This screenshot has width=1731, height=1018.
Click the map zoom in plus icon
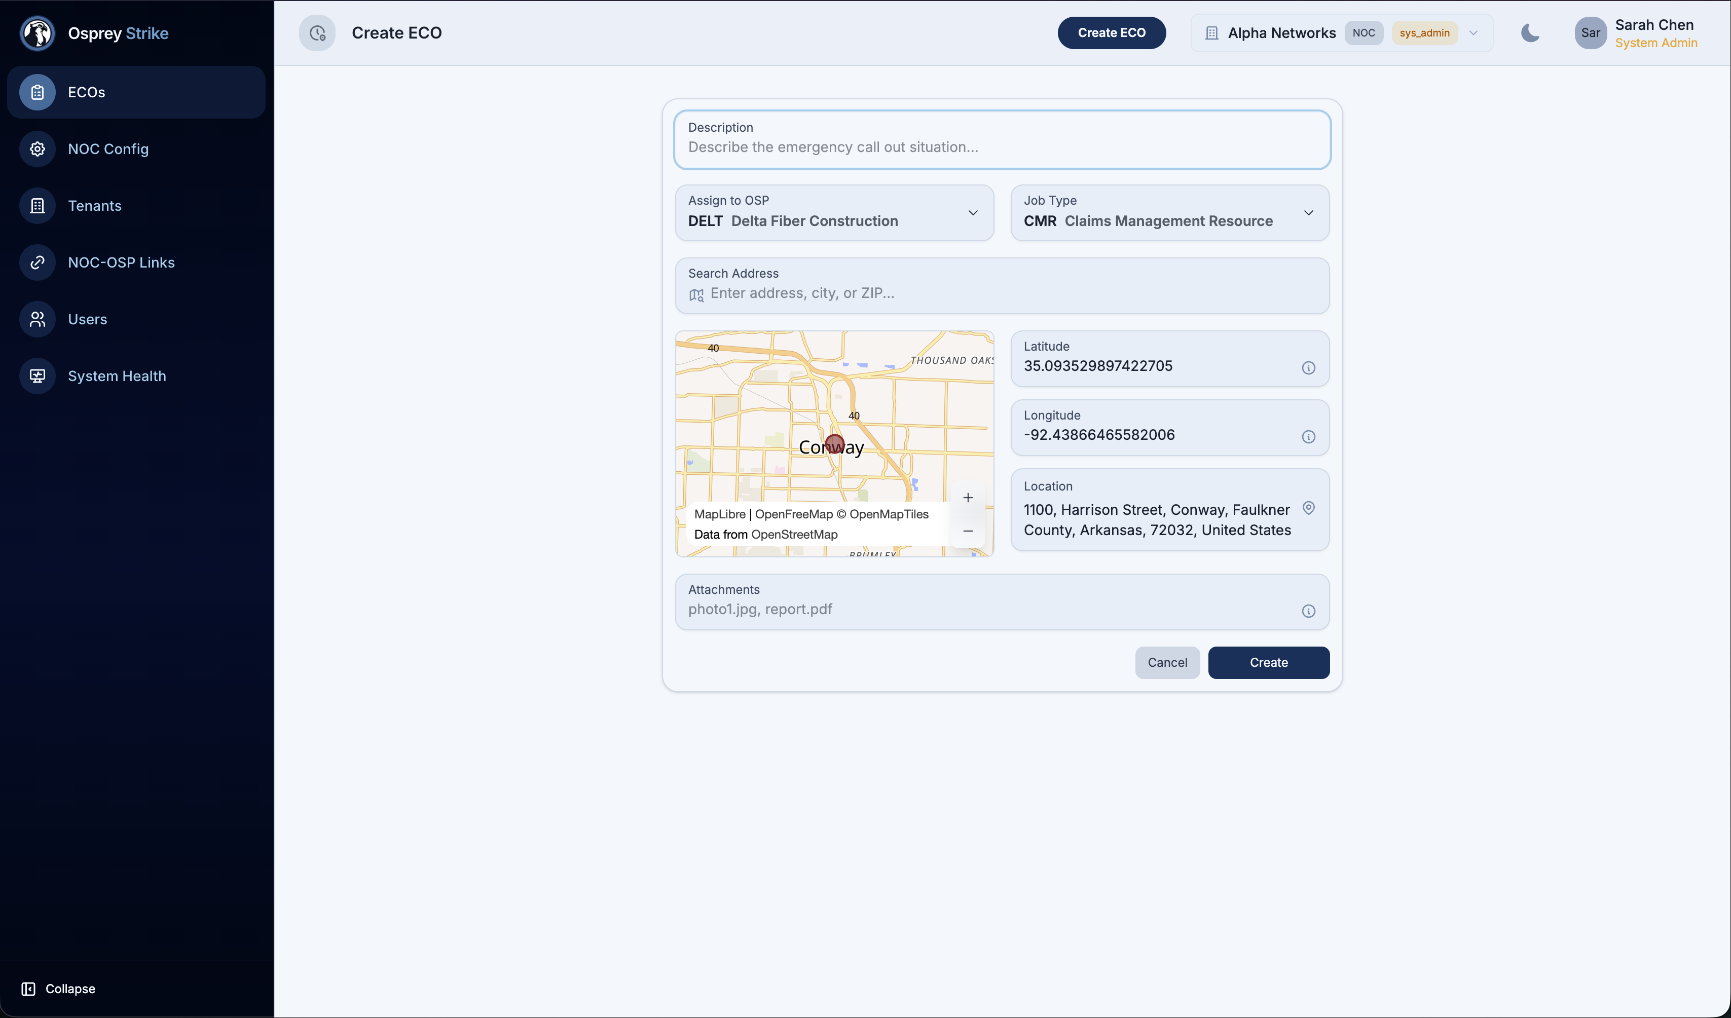pos(967,498)
